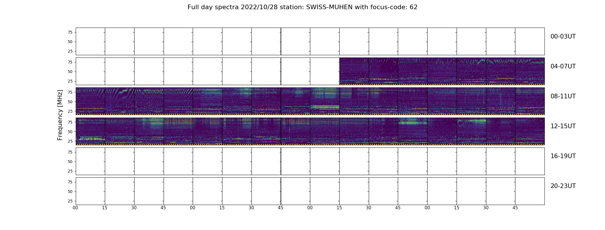Select the '12-15UT' row label
The height and width of the screenshot is (230, 605).
pos(563,126)
